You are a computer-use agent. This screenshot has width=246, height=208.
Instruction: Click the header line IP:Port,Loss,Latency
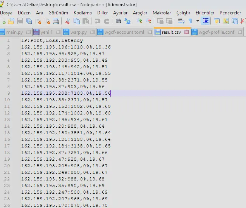click(x=52, y=40)
